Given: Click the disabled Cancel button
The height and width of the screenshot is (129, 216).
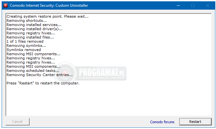Looking at the screenshot, I should 17,122.
